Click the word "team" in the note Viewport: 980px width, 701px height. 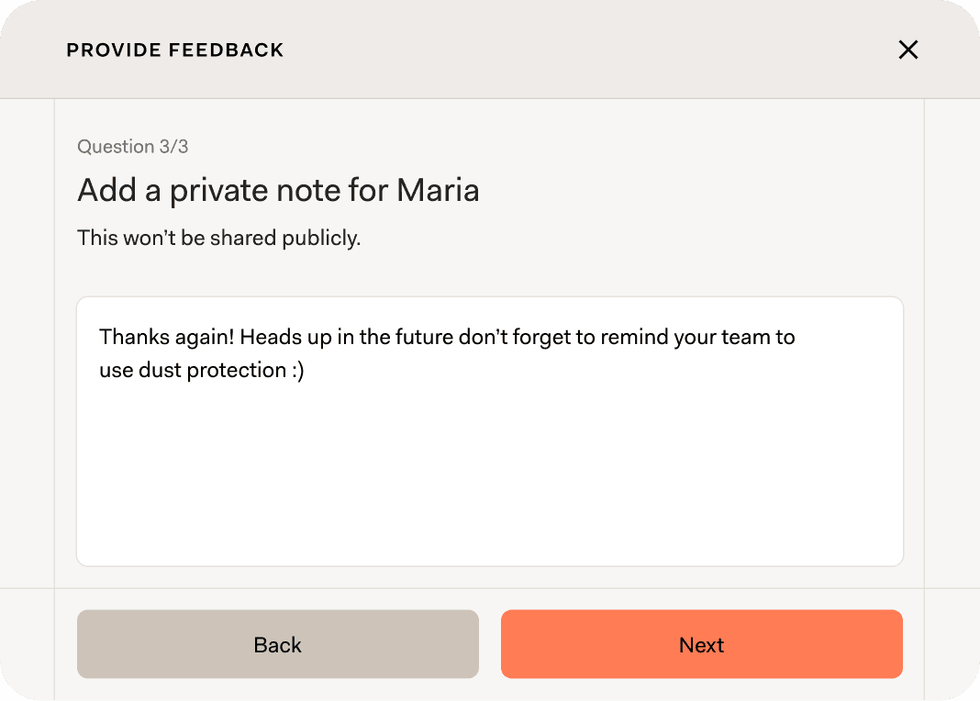tap(747, 337)
